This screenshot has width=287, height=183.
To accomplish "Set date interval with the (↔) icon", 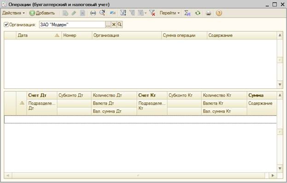I will tap(93, 13).
